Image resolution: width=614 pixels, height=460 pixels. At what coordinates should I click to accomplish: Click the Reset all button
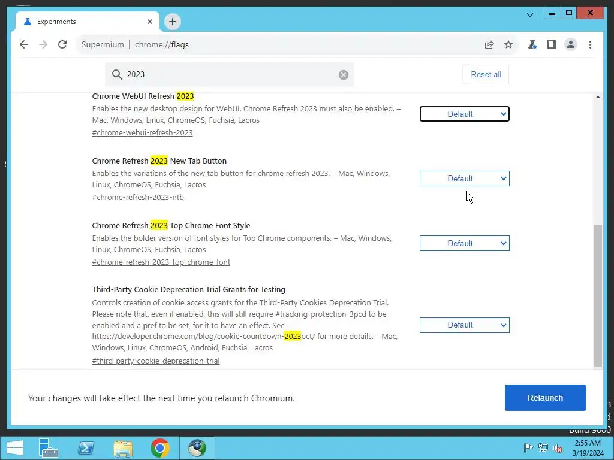tap(486, 74)
